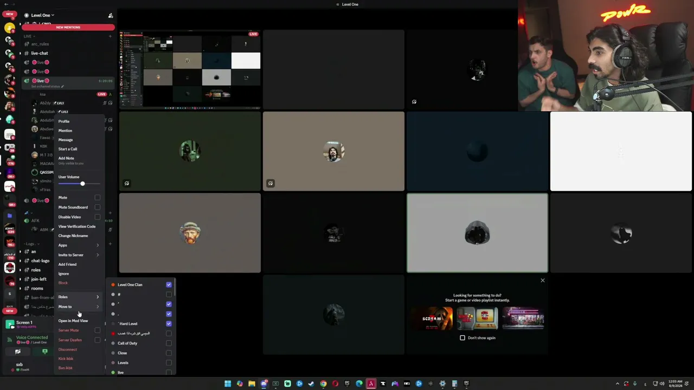This screenshot has width=694, height=390.
Task: Uncheck the Level One Clan role checkbox
Action: [x=169, y=284]
